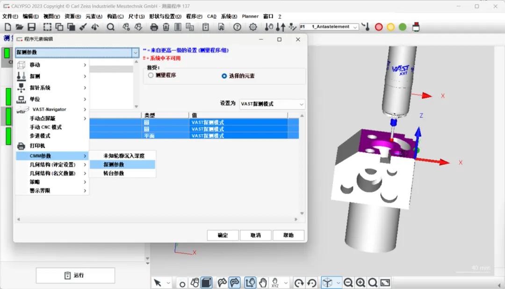
Task: Print using the printer toolbar icon
Action: click(154, 27)
